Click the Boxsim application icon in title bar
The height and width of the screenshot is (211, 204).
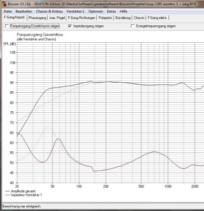point(4,4)
